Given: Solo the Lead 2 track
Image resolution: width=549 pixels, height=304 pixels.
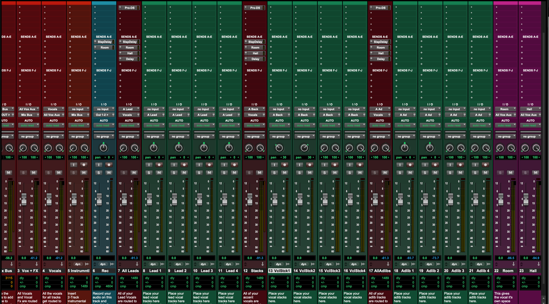Looking at the screenshot, I should click(x=174, y=173).
